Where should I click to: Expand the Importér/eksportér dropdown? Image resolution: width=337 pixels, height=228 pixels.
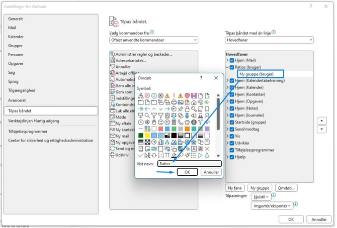[272, 206]
